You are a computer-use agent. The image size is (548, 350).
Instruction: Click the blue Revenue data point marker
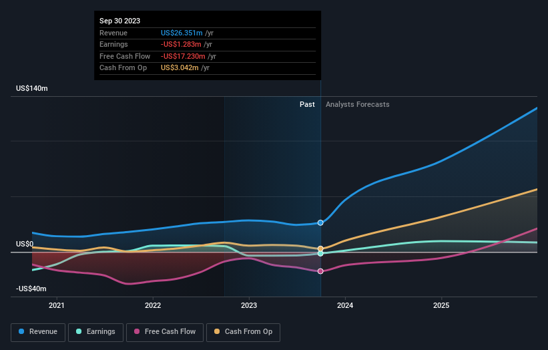point(320,222)
